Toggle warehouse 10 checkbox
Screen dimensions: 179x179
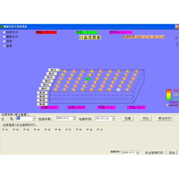(x=98, y=129)
